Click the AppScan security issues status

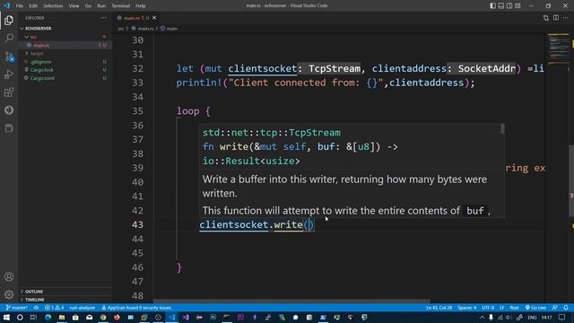[x=137, y=308]
